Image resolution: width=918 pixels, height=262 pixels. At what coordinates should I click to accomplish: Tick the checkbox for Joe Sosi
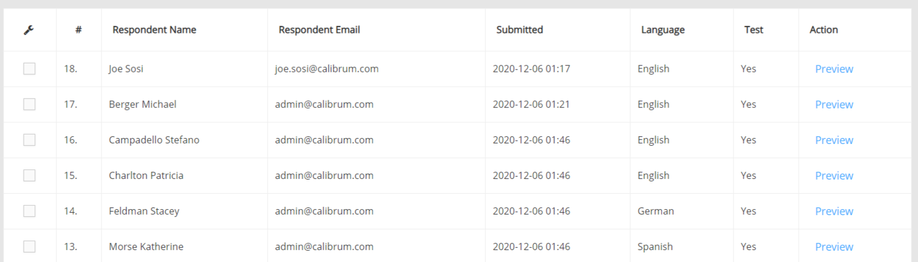[x=29, y=69]
